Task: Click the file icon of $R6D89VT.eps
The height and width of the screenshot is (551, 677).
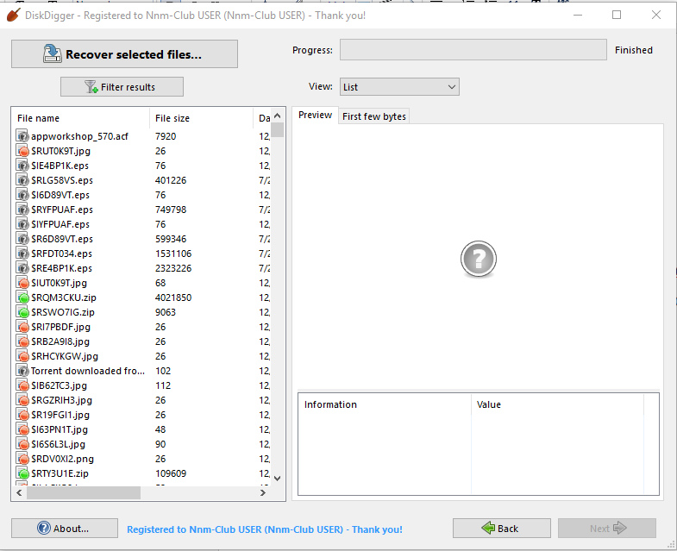Action: [22, 239]
